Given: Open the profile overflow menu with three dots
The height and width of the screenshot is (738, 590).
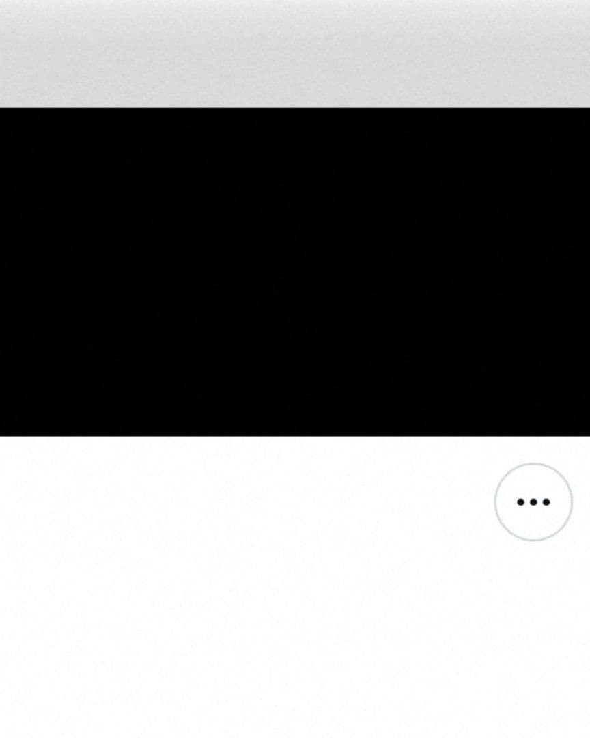Looking at the screenshot, I should tap(533, 502).
